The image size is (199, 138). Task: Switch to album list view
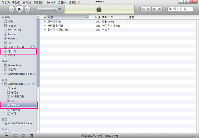point(149,9)
